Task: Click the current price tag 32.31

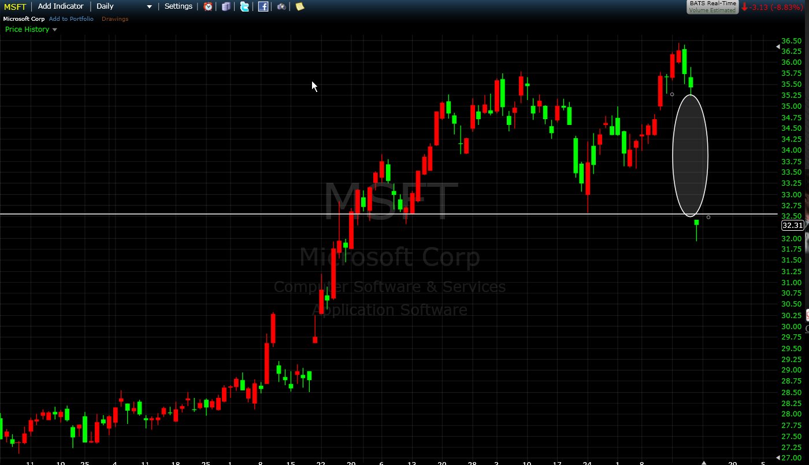Action: (792, 226)
